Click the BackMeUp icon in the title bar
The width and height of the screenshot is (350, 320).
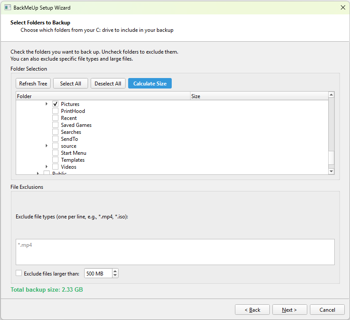(x=7, y=7)
